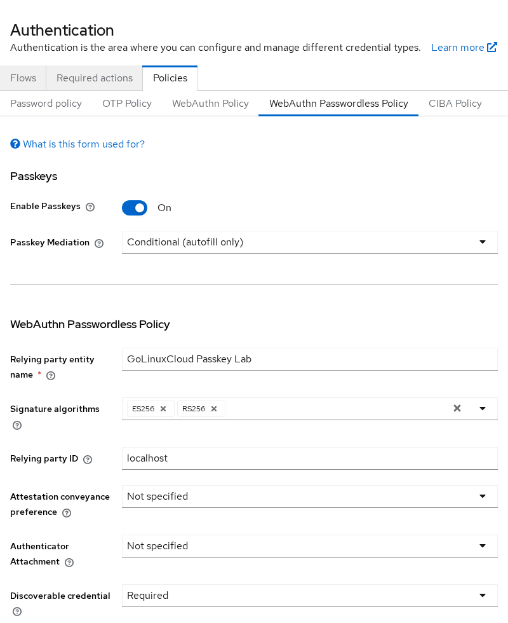Open OTP Policy sub-tab
This screenshot has height=623, width=508.
click(127, 103)
